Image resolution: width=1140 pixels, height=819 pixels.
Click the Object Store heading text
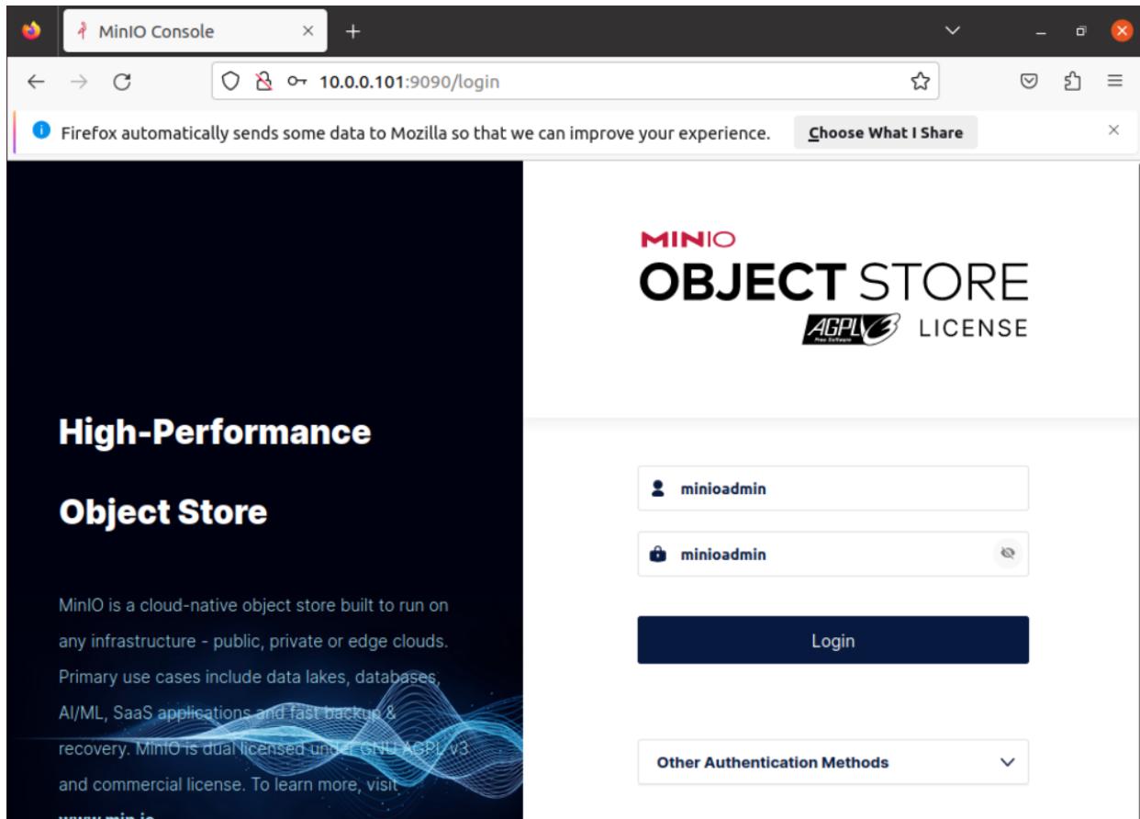[x=163, y=511]
